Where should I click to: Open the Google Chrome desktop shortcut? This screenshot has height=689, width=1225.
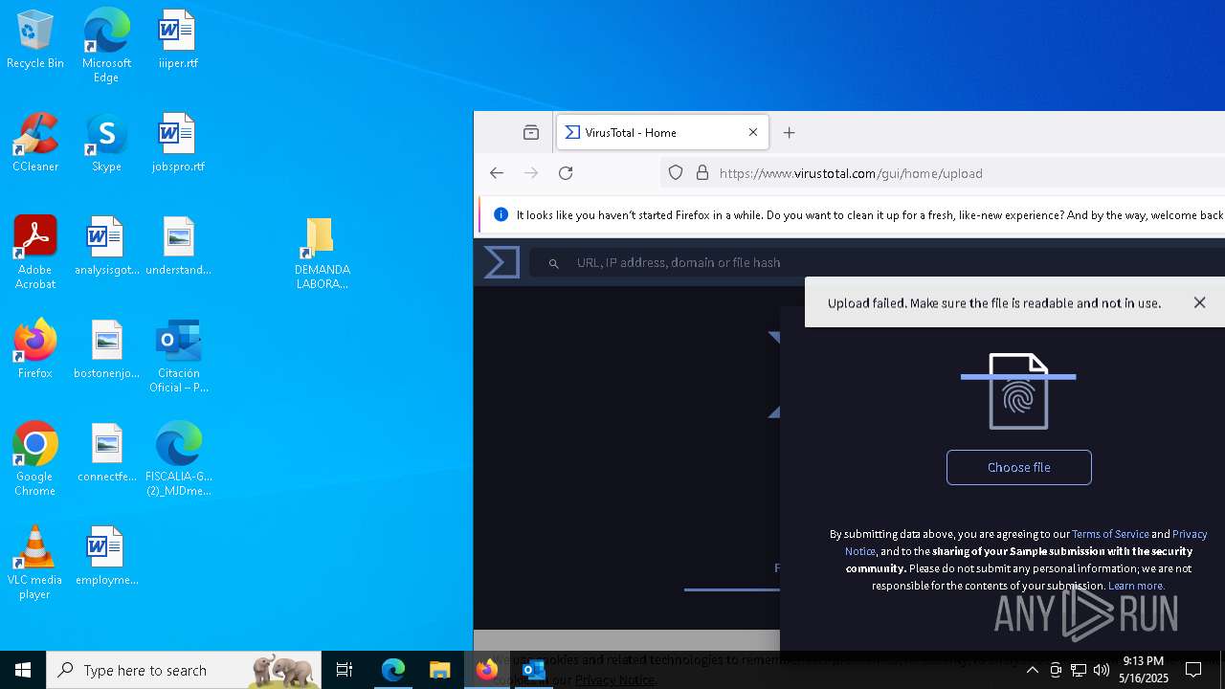pyautogui.click(x=35, y=459)
